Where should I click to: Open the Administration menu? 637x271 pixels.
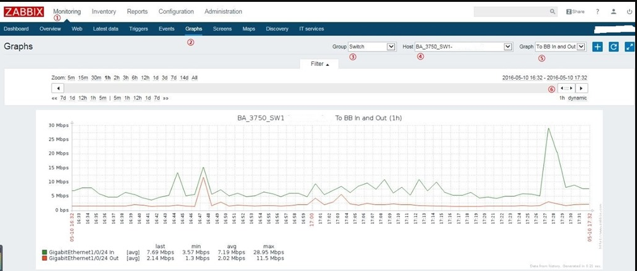tap(223, 12)
